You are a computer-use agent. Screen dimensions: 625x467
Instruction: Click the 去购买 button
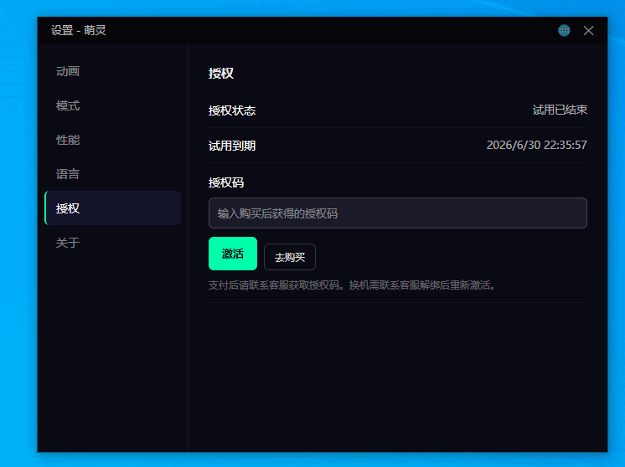pyautogui.click(x=290, y=257)
